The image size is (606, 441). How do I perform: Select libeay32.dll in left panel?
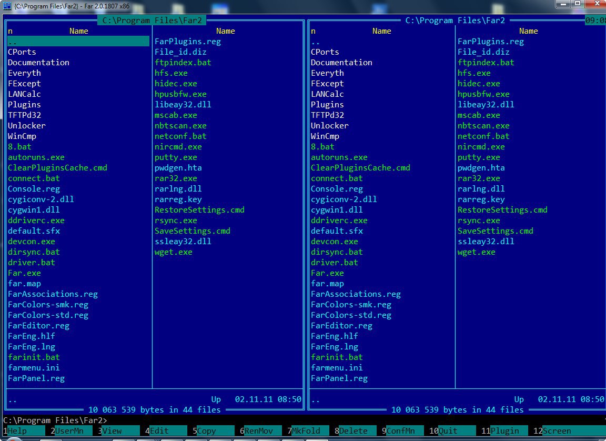coord(183,104)
